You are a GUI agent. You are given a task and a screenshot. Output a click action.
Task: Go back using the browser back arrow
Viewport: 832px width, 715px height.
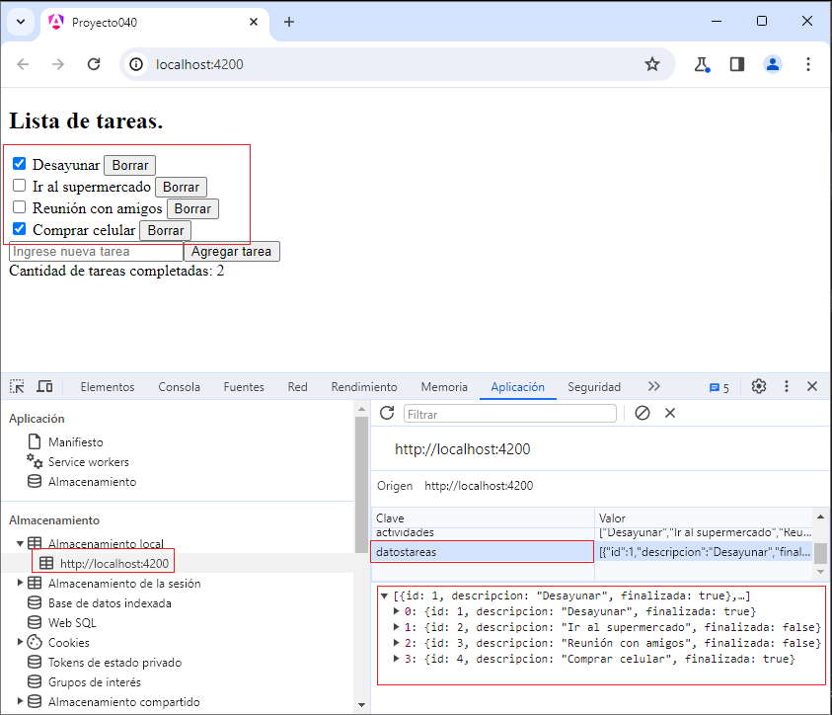[23, 64]
